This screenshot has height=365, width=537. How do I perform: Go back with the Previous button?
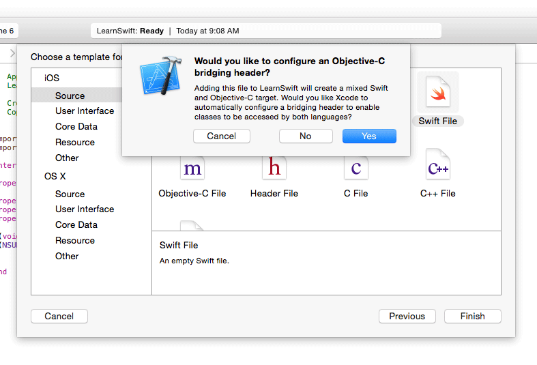pos(407,316)
